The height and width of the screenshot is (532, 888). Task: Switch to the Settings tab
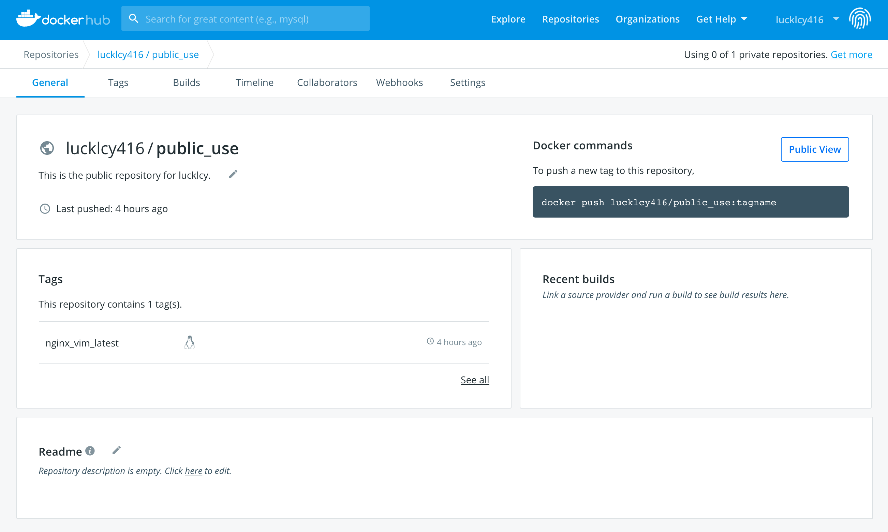click(x=468, y=83)
